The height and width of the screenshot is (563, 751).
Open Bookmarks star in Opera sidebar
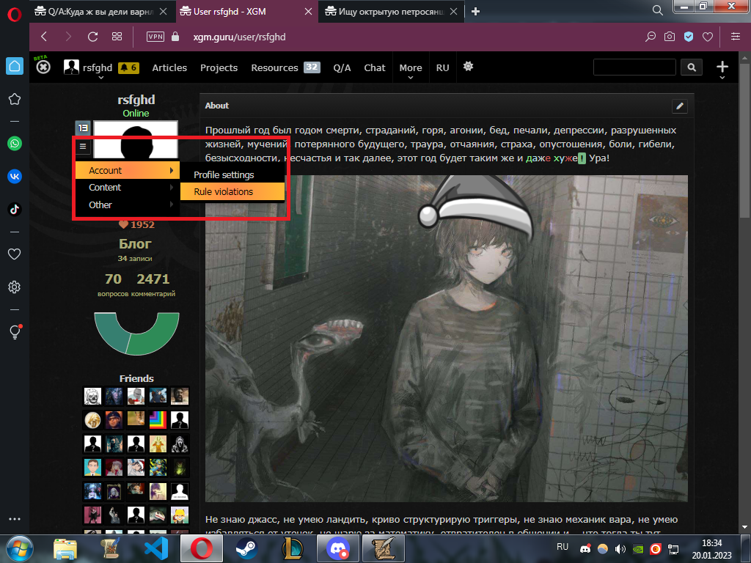[15, 99]
